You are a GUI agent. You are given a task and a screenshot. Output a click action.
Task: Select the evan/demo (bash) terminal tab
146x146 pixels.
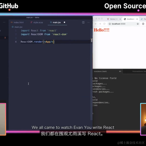pos(108,71)
